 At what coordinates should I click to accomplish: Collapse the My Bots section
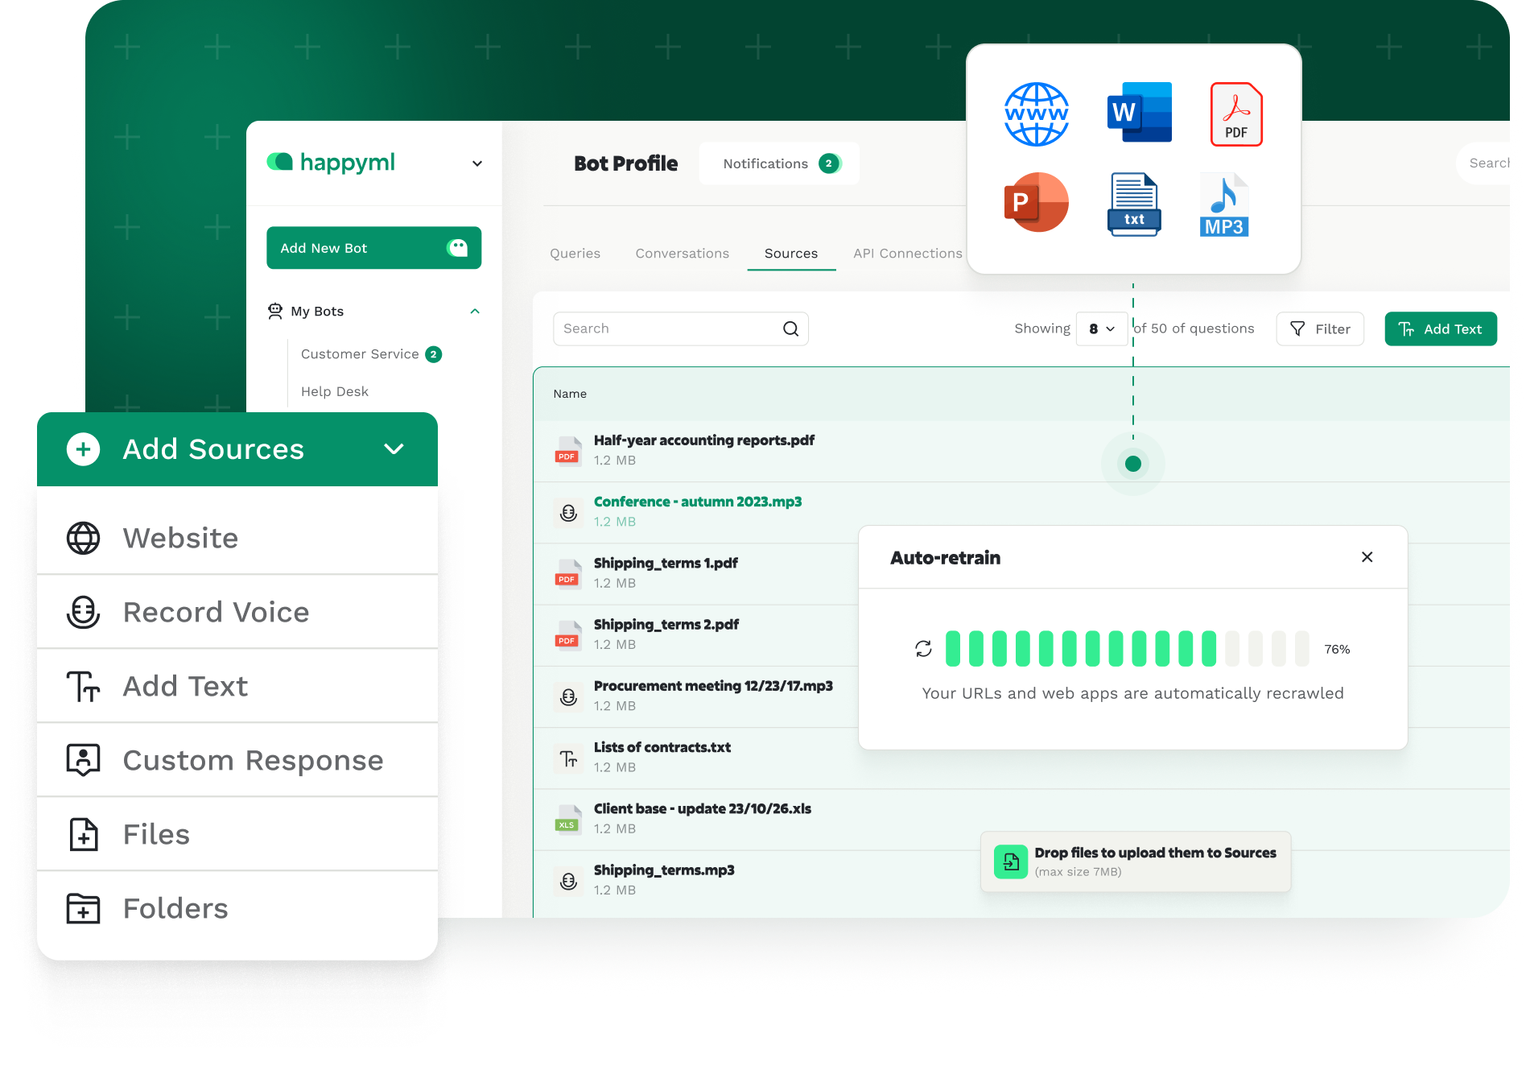tap(476, 311)
